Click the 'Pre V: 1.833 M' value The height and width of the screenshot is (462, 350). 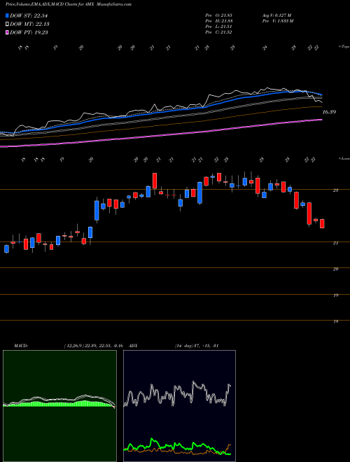(277, 21)
